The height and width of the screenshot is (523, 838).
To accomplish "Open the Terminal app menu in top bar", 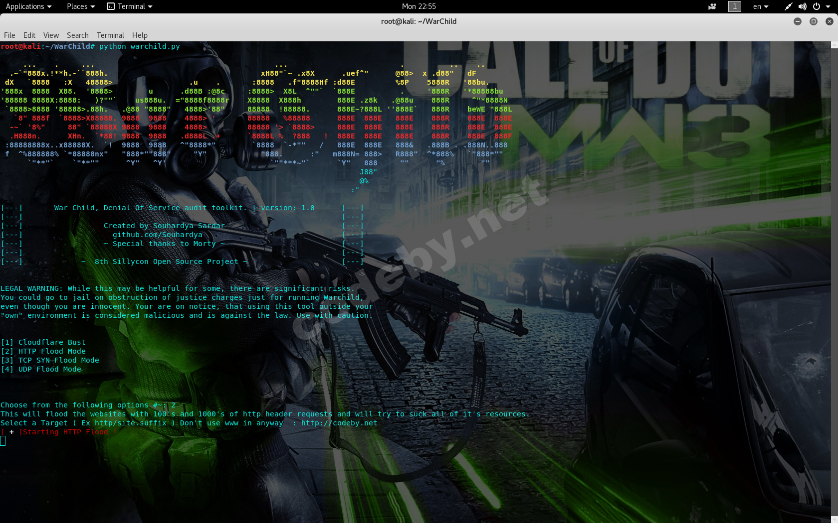I will point(130,6).
